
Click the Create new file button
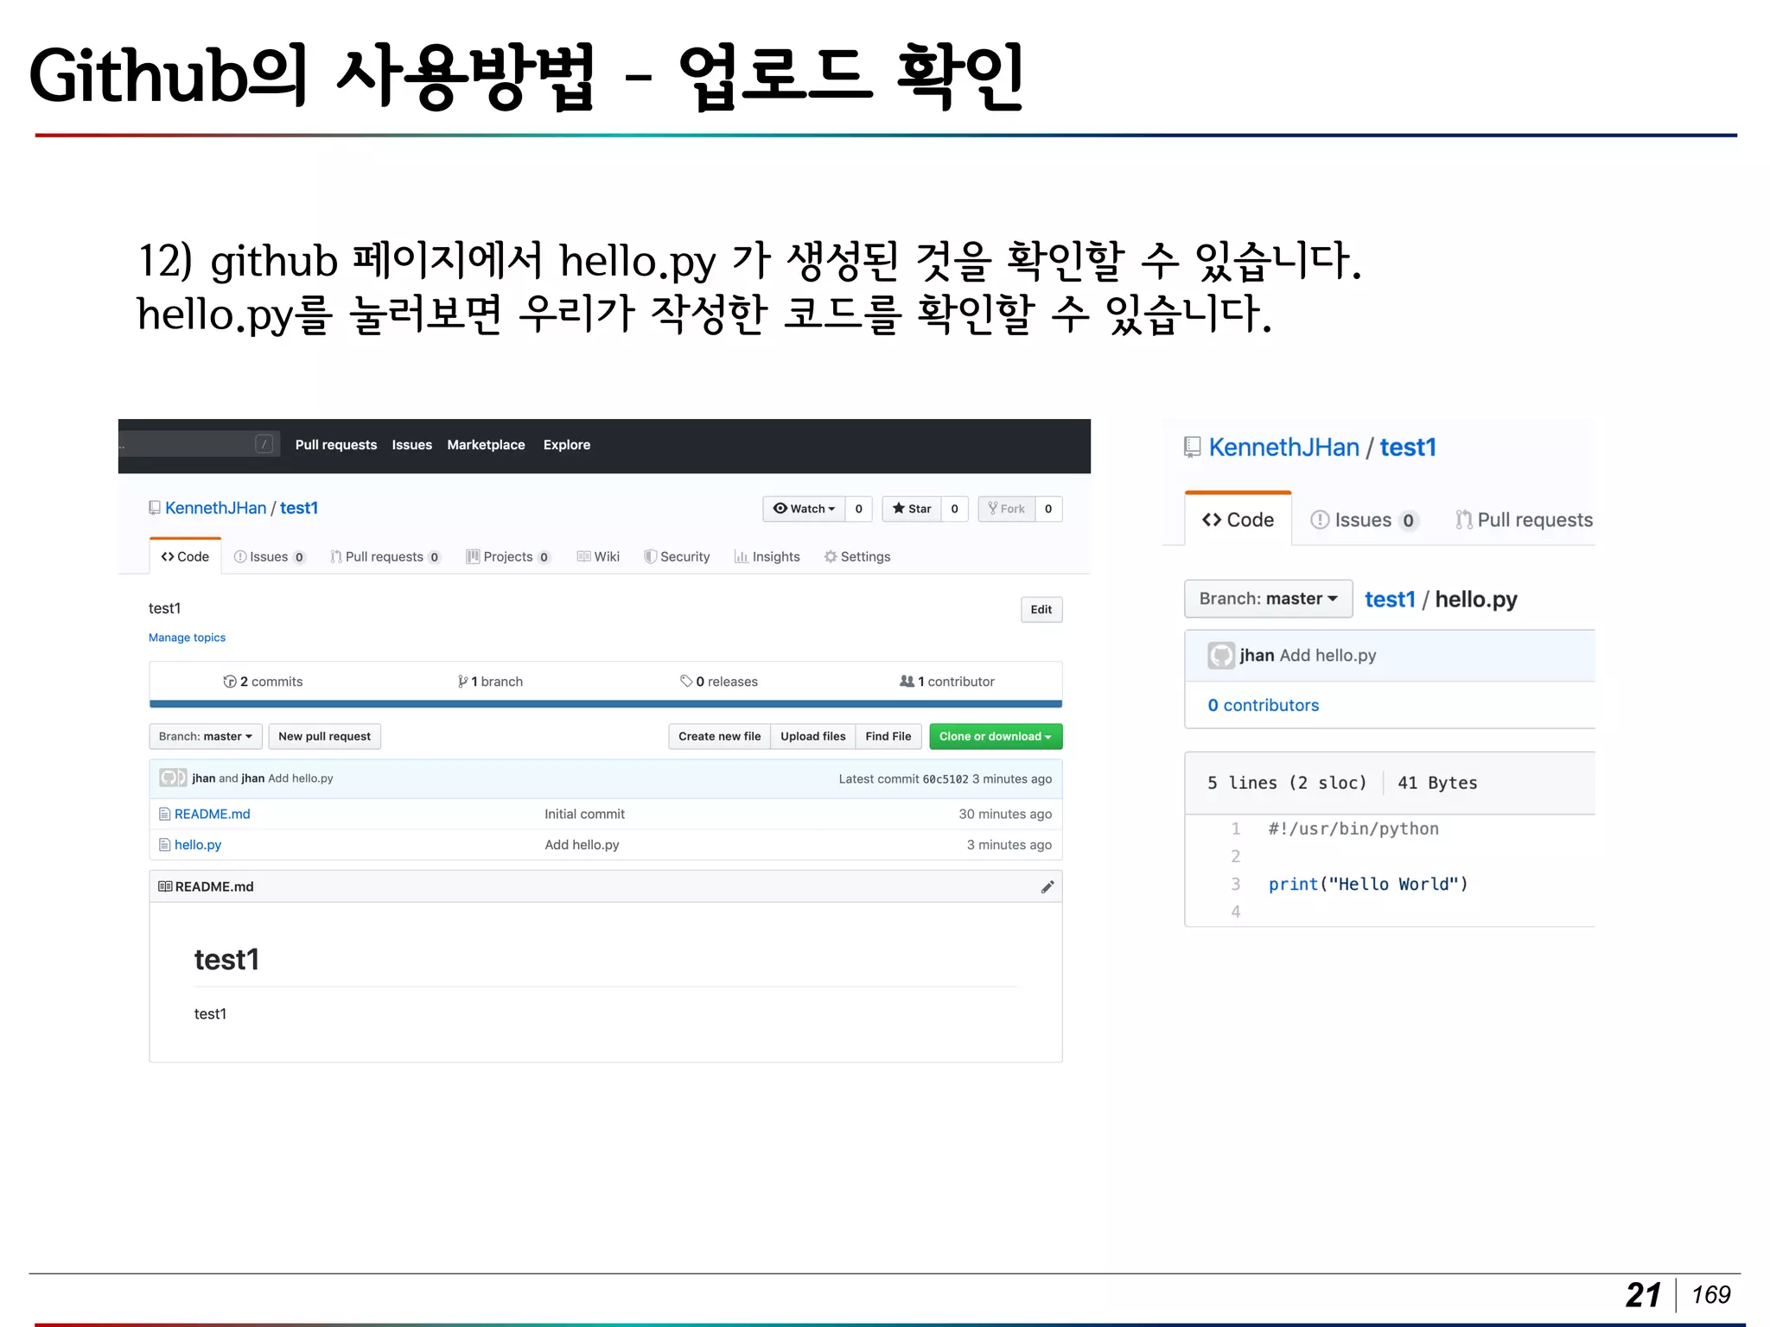pos(719,737)
